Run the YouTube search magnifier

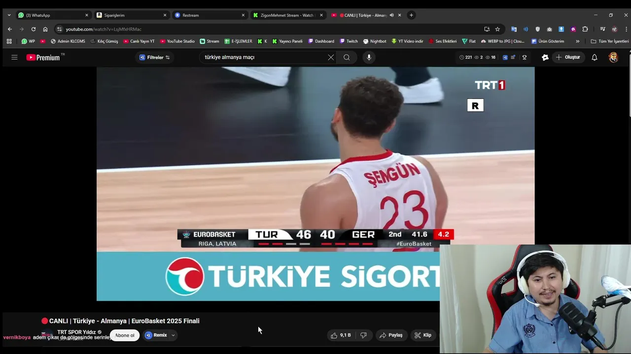[347, 58]
